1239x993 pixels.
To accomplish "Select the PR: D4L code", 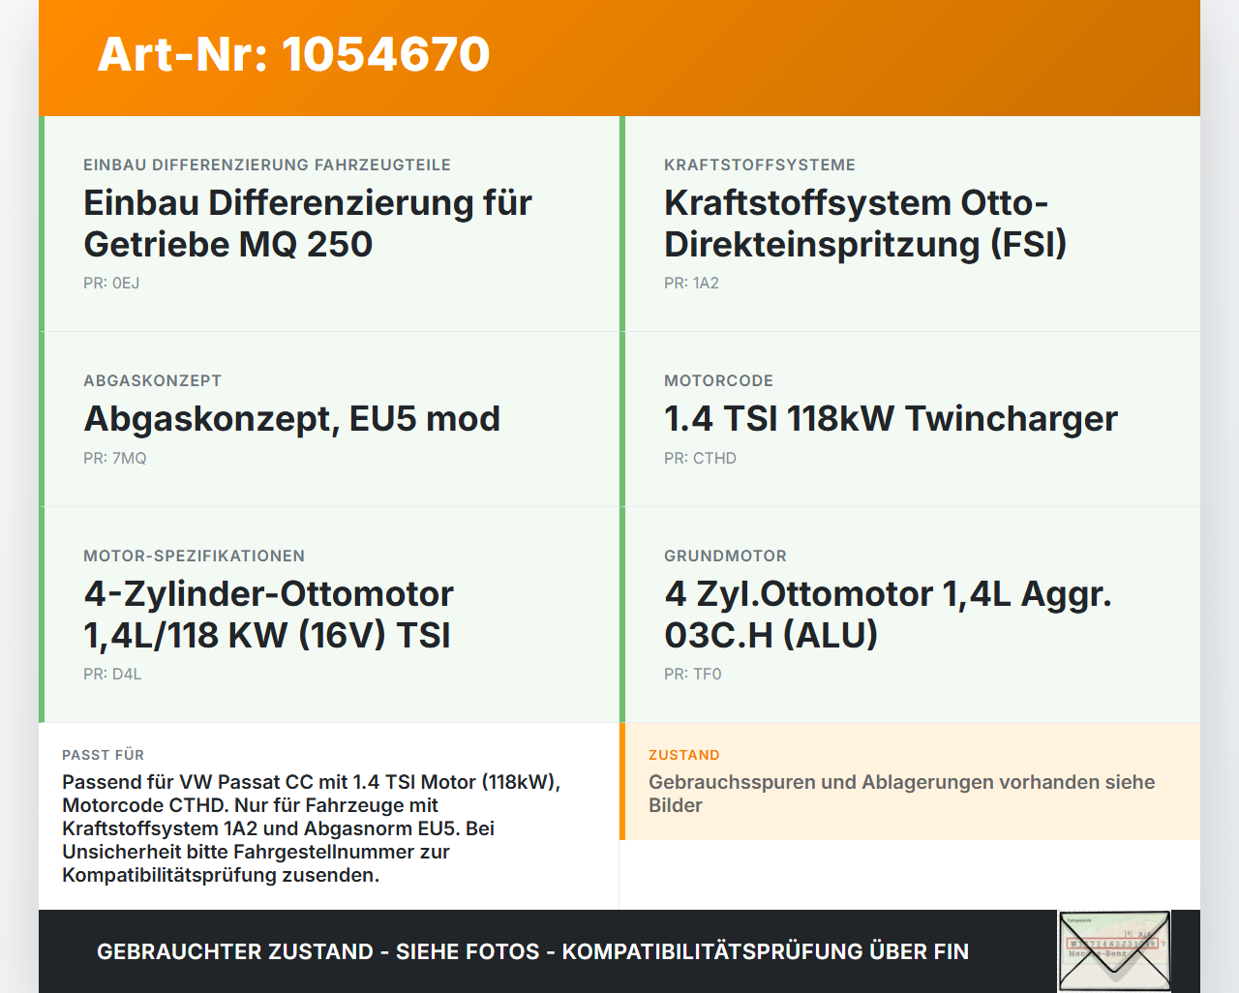I will (112, 674).
